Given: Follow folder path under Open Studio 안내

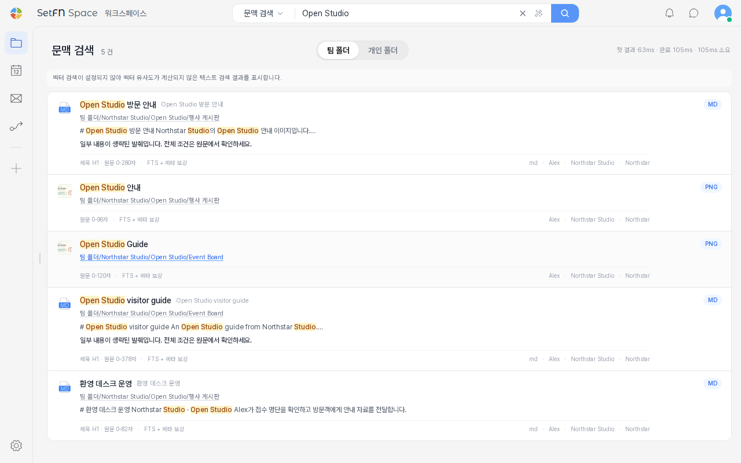Looking at the screenshot, I should point(149,200).
